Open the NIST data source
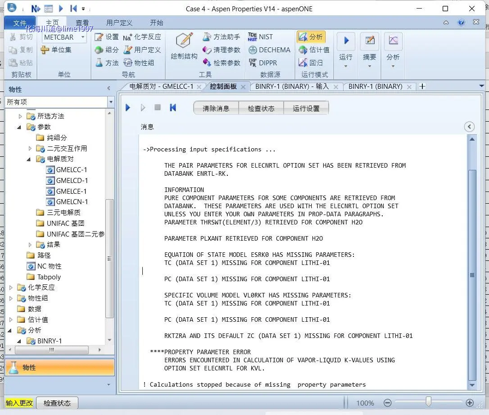This screenshot has height=415, width=489. coord(260,37)
